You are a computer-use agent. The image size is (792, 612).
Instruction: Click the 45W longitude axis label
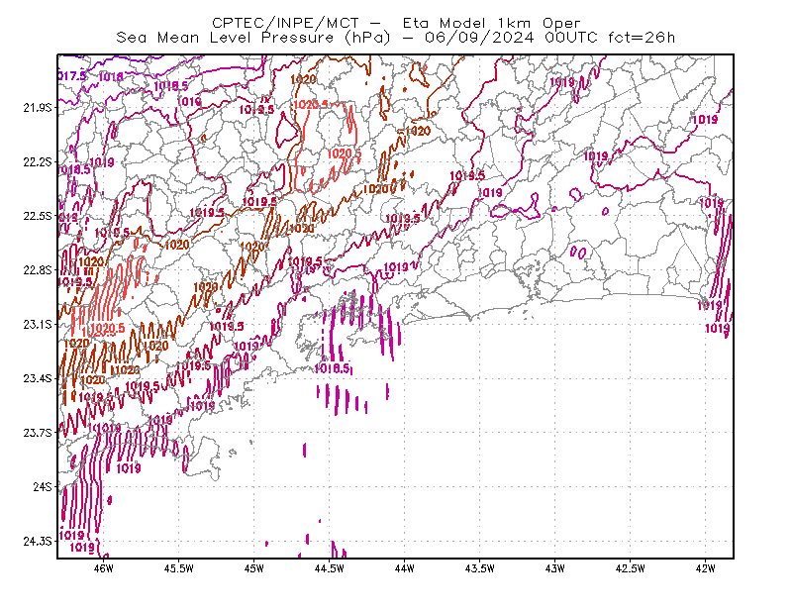pos(254,568)
